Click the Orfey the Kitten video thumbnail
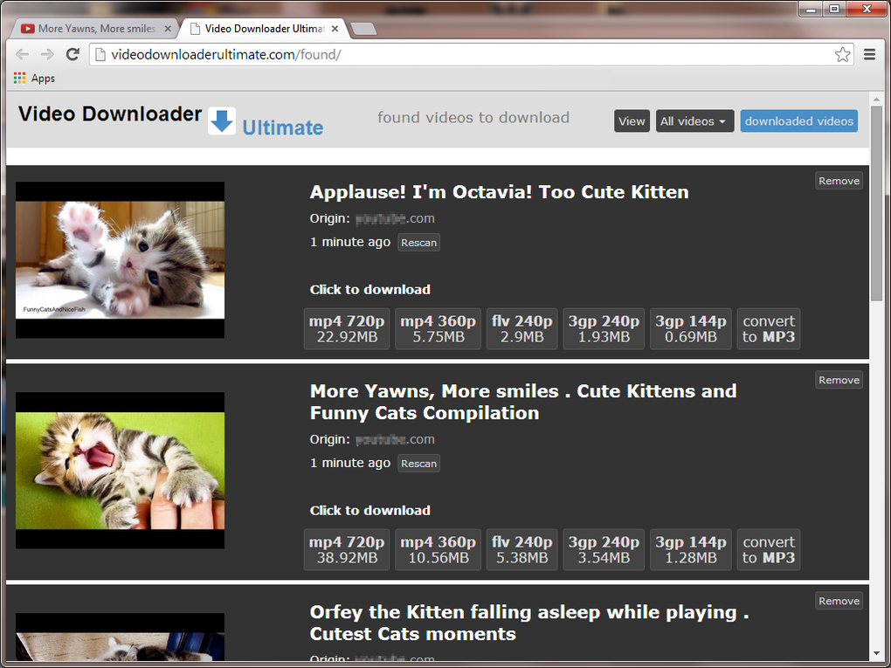The width and height of the screenshot is (891, 668). click(x=120, y=637)
